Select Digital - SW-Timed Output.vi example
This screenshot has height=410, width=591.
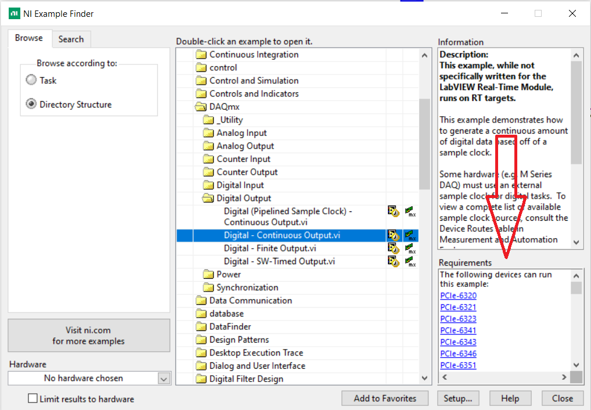(x=279, y=261)
